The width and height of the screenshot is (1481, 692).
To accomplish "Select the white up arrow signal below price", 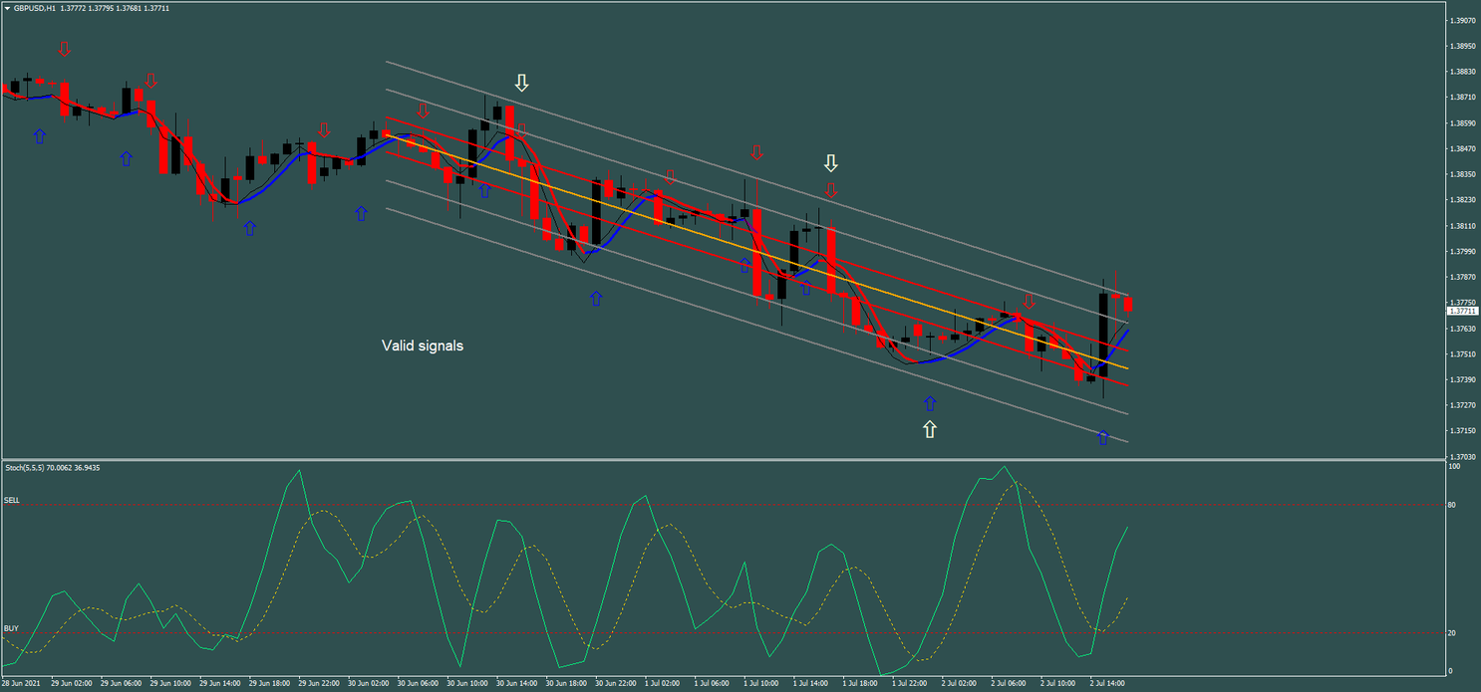I will click(929, 428).
